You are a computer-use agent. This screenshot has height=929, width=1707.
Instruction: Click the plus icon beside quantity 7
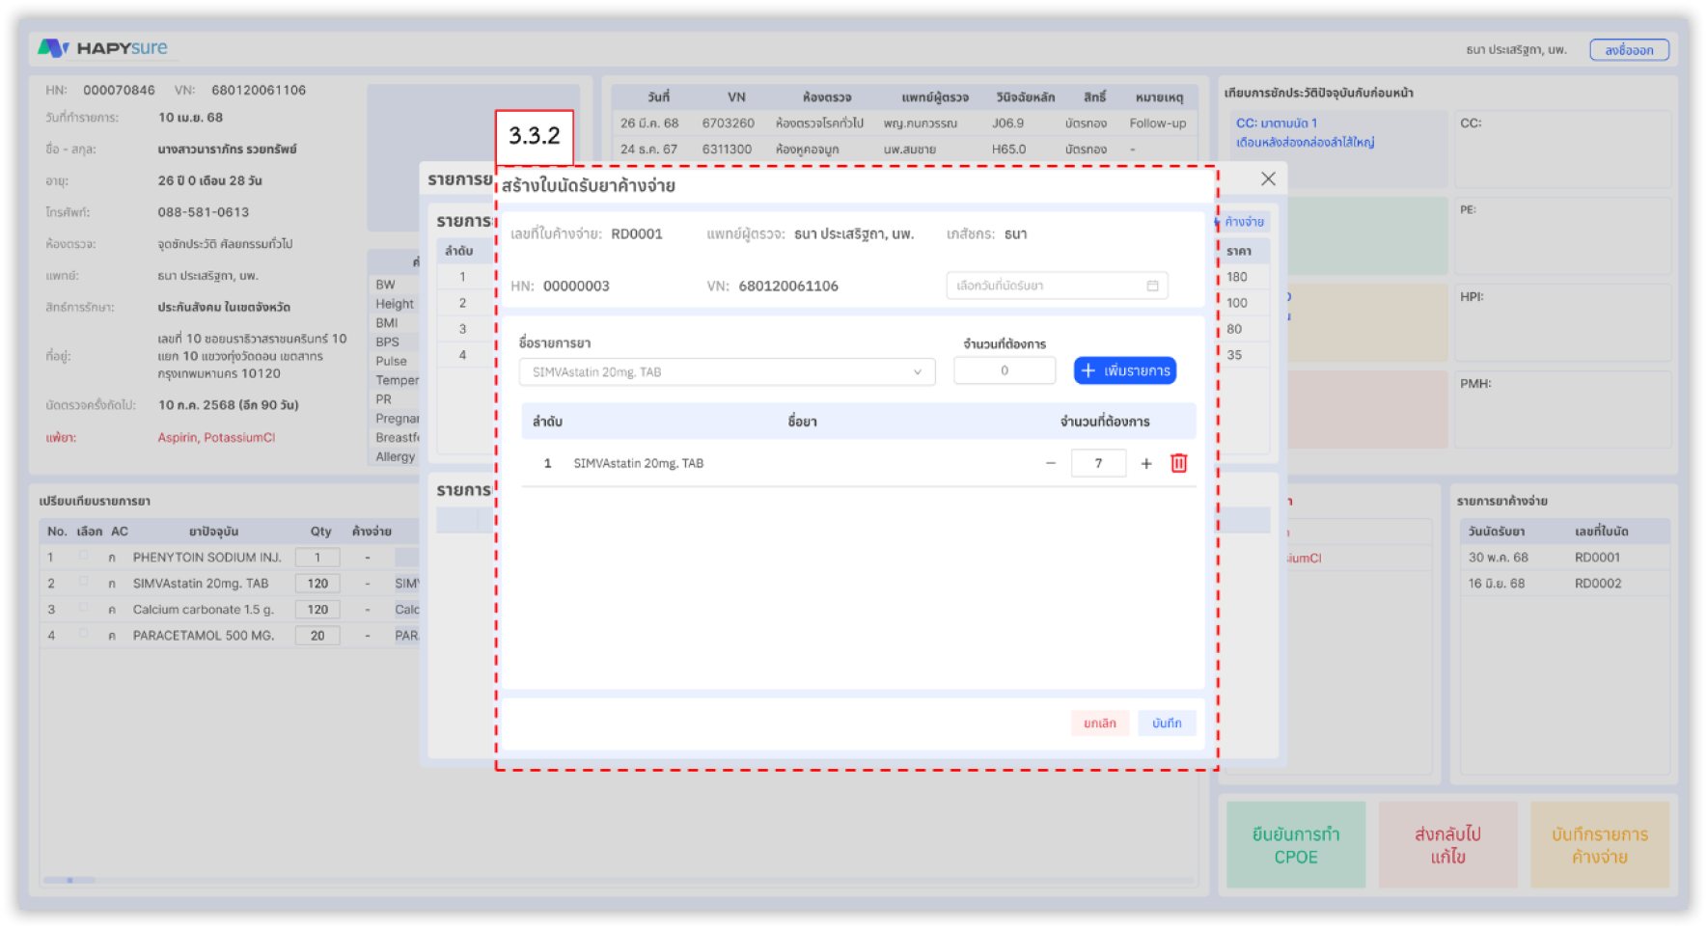pyautogui.click(x=1146, y=464)
